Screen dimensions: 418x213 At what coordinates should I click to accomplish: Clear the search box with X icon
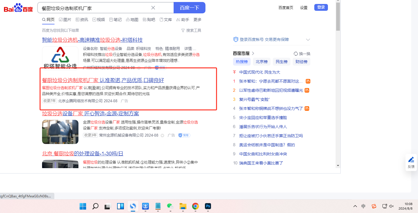153,8
